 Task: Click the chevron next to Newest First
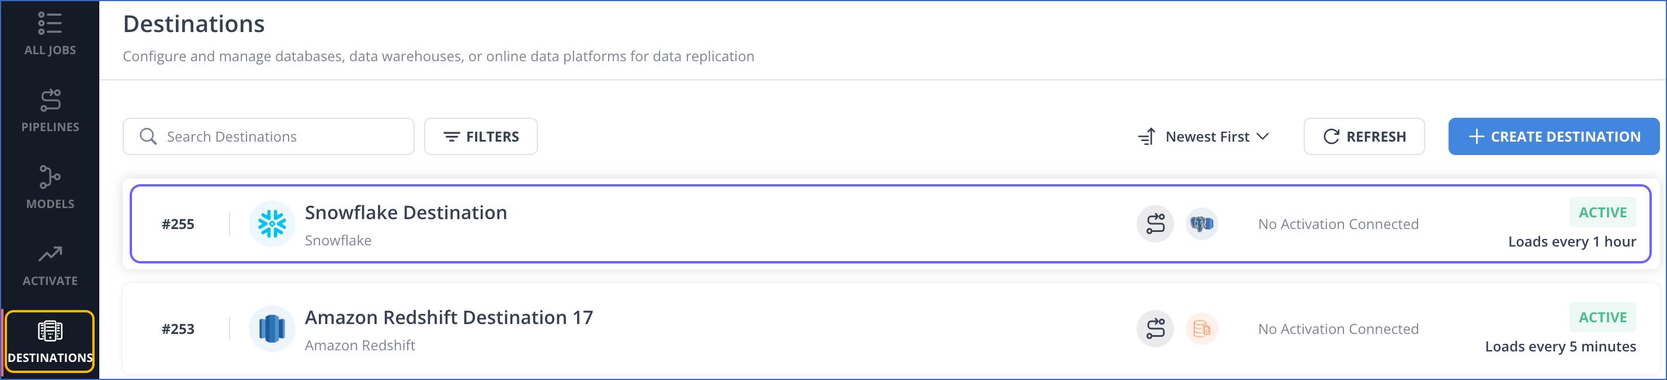(x=1263, y=136)
